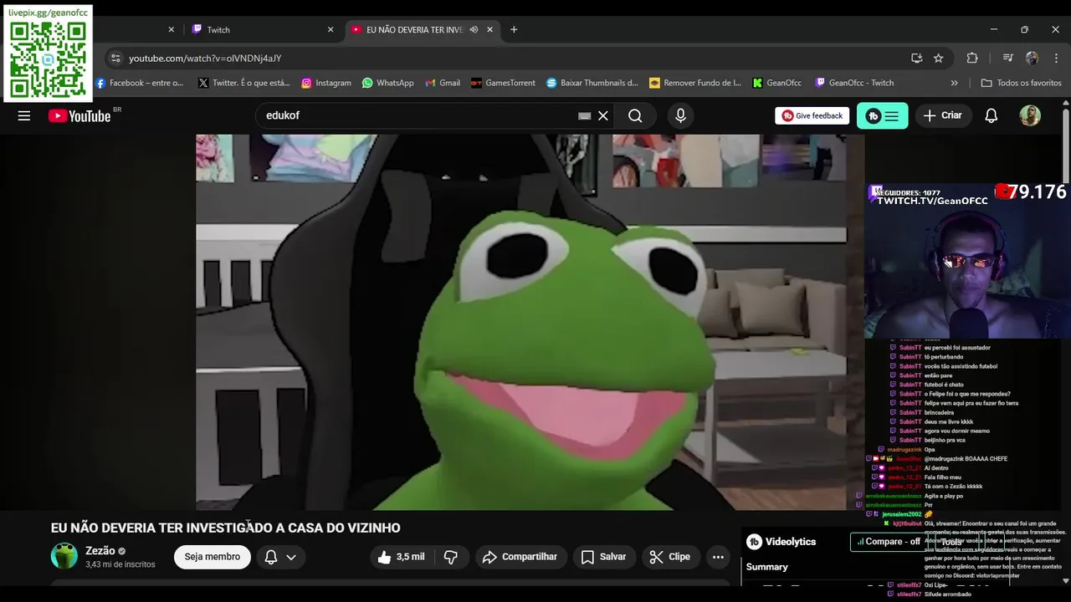Open the Twitter bookmark
1071x602 pixels.
pyautogui.click(x=244, y=83)
